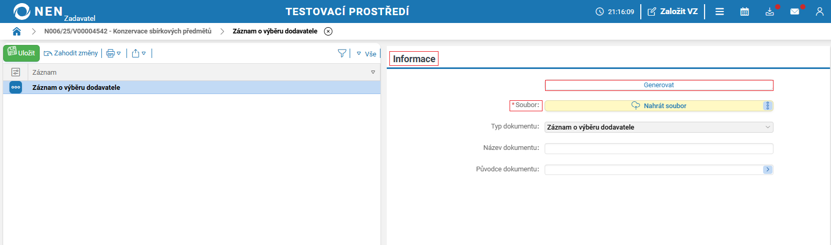Click the NEN logo
The image size is (831, 245).
38,11
